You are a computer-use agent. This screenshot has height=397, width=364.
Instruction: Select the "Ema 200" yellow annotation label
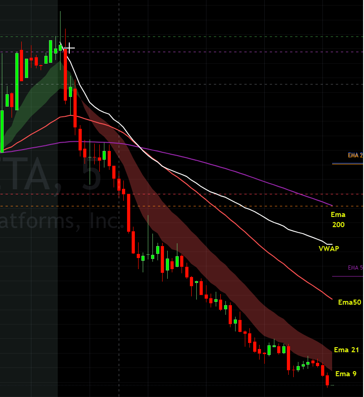click(338, 220)
